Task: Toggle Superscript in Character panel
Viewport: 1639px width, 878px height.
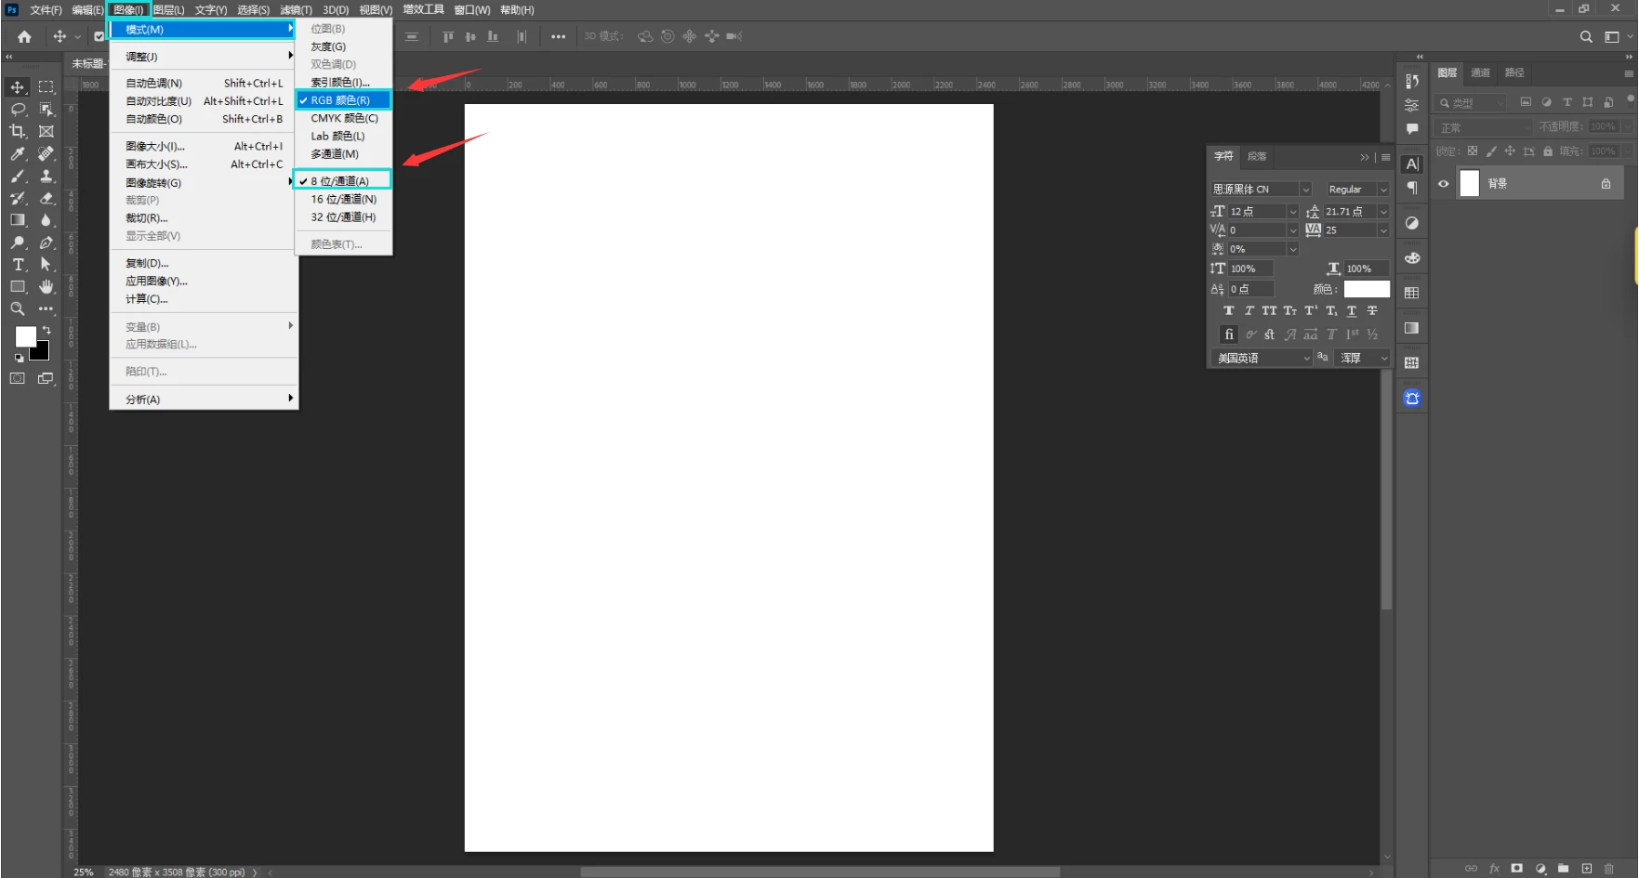Action: click(1311, 311)
